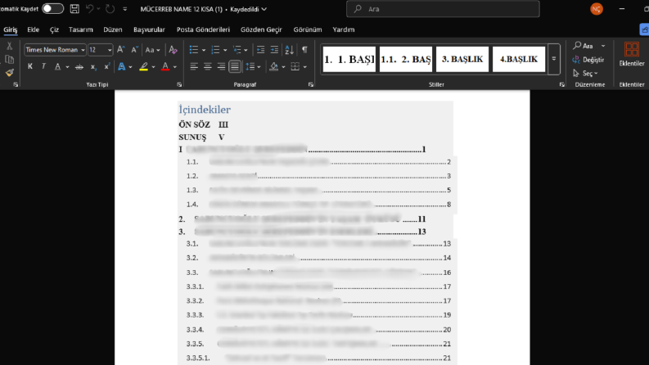Switch to the Giriş tab

point(11,29)
